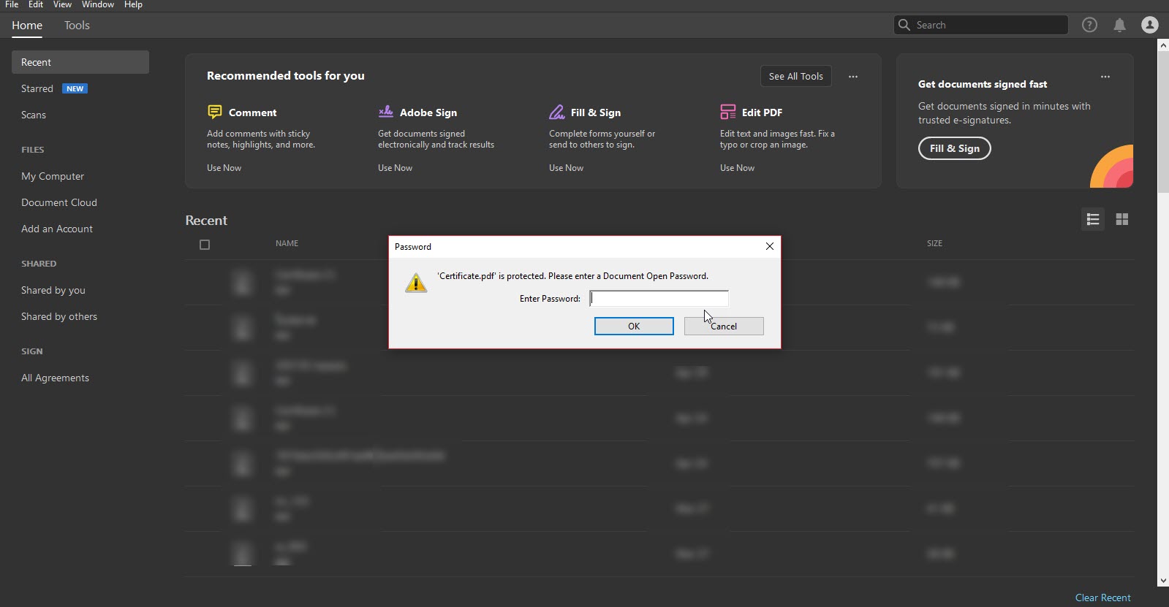Open the View menu
The width and height of the screenshot is (1169, 607).
pos(62,4)
